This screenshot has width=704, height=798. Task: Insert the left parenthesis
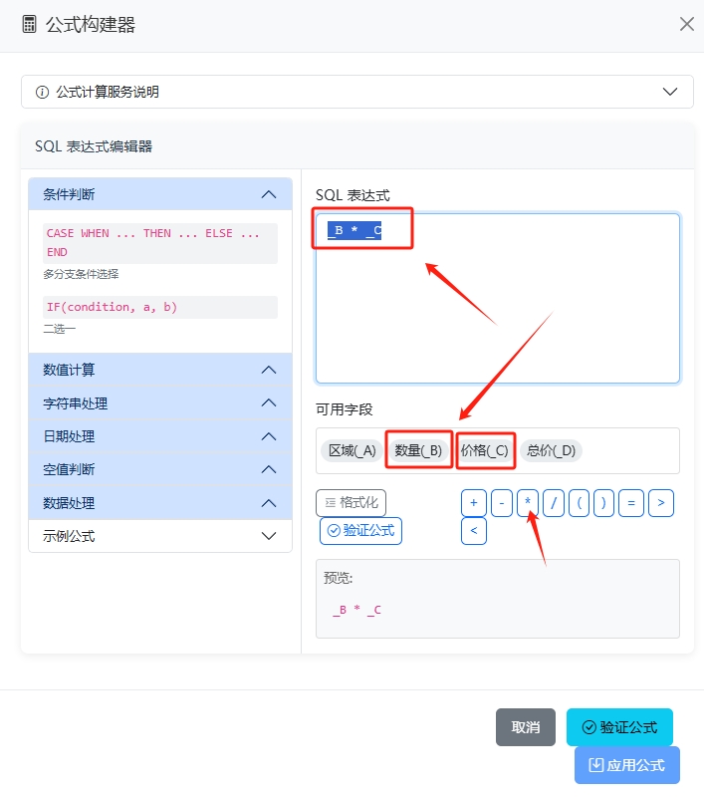click(579, 503)
